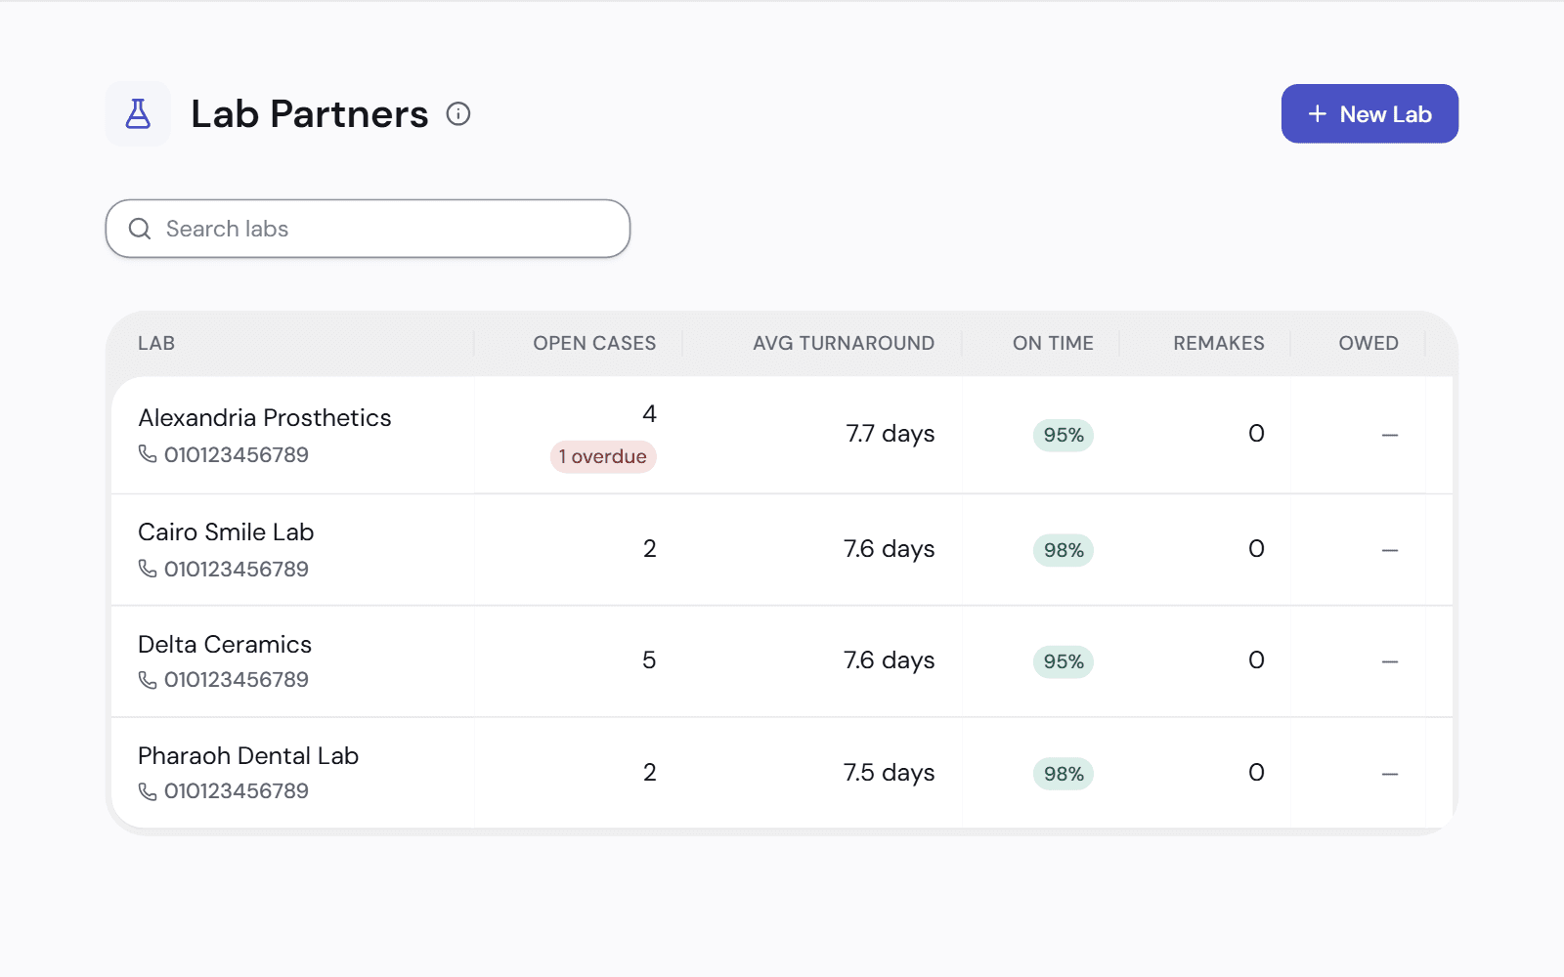Click Pharaoh Dental Lab's phone number

(237, 791)
